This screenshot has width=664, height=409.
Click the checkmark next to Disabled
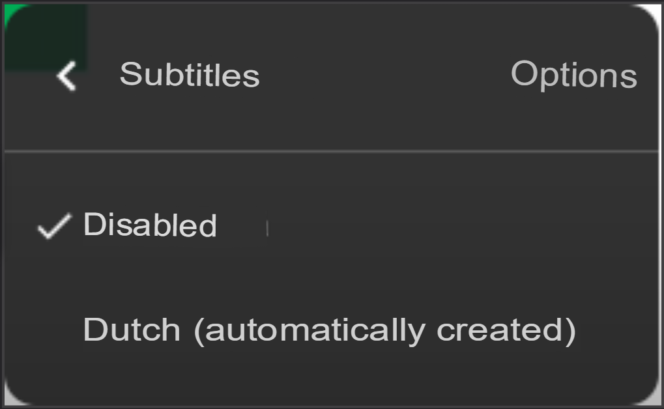click(53, 227)
